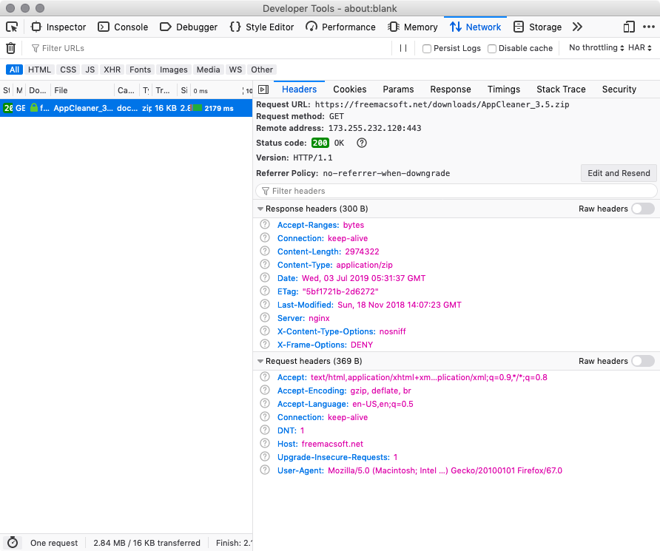The width and height of the screenshot is (660, 551).
Task: Open the responsive design mode icon
Action: pyautogui.click(x=629, y=27)
